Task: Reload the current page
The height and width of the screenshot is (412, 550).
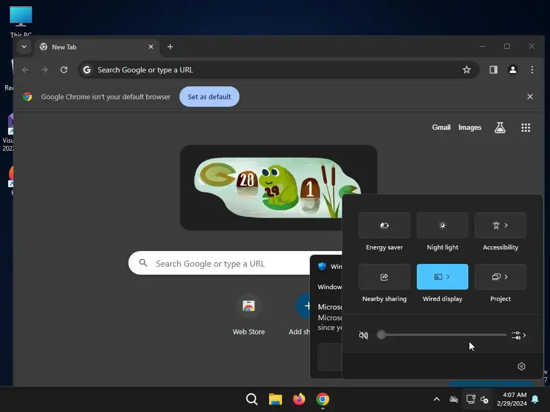Action: pos(64,70)
